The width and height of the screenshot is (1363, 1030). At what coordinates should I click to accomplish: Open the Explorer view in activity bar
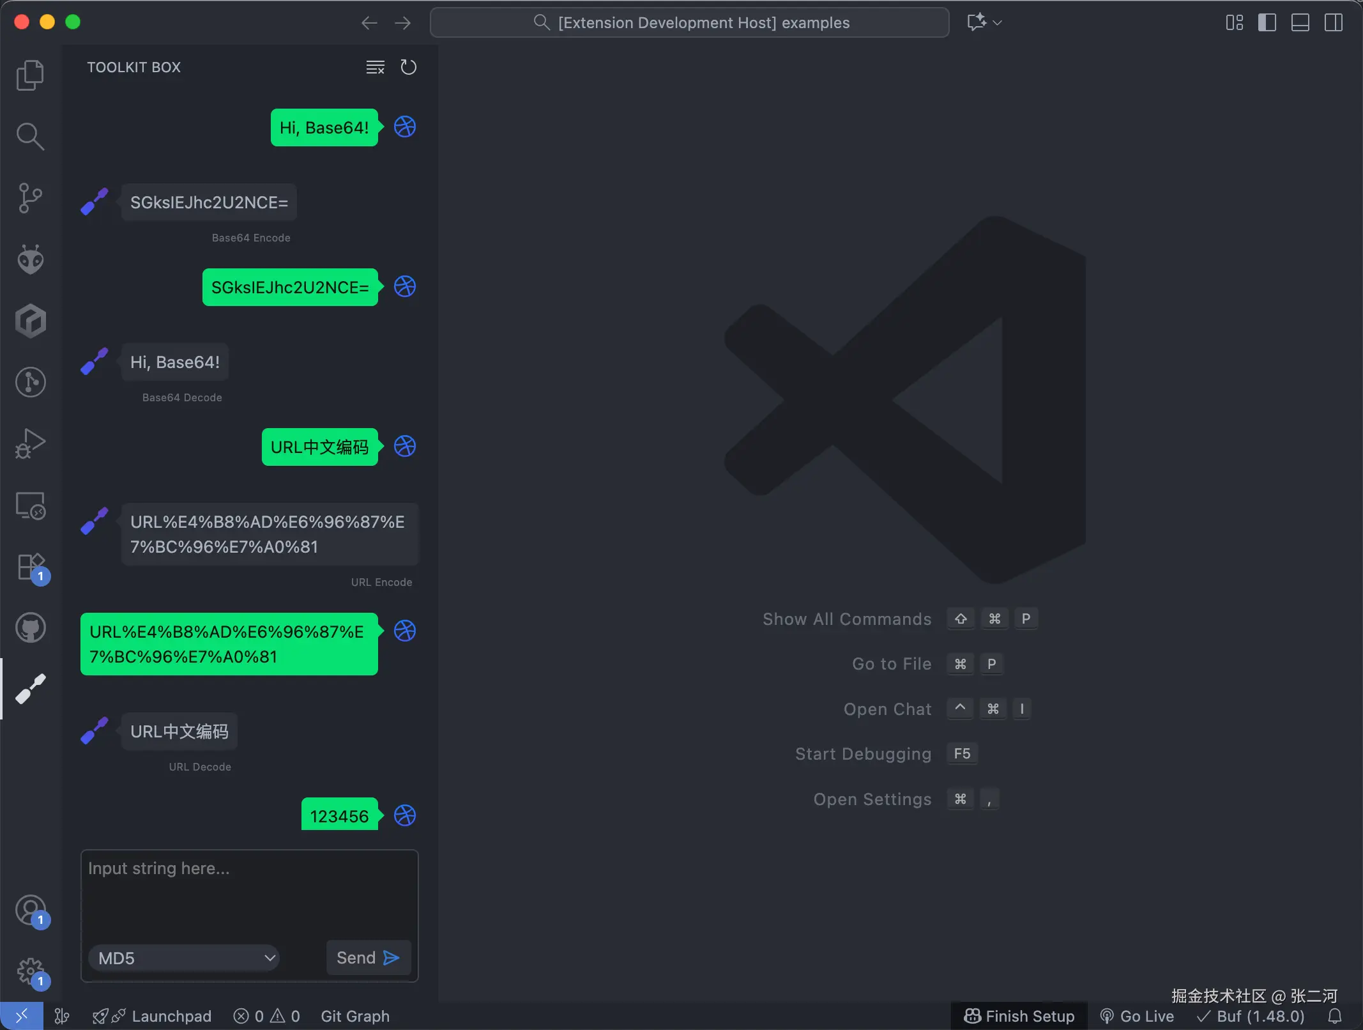30,75
